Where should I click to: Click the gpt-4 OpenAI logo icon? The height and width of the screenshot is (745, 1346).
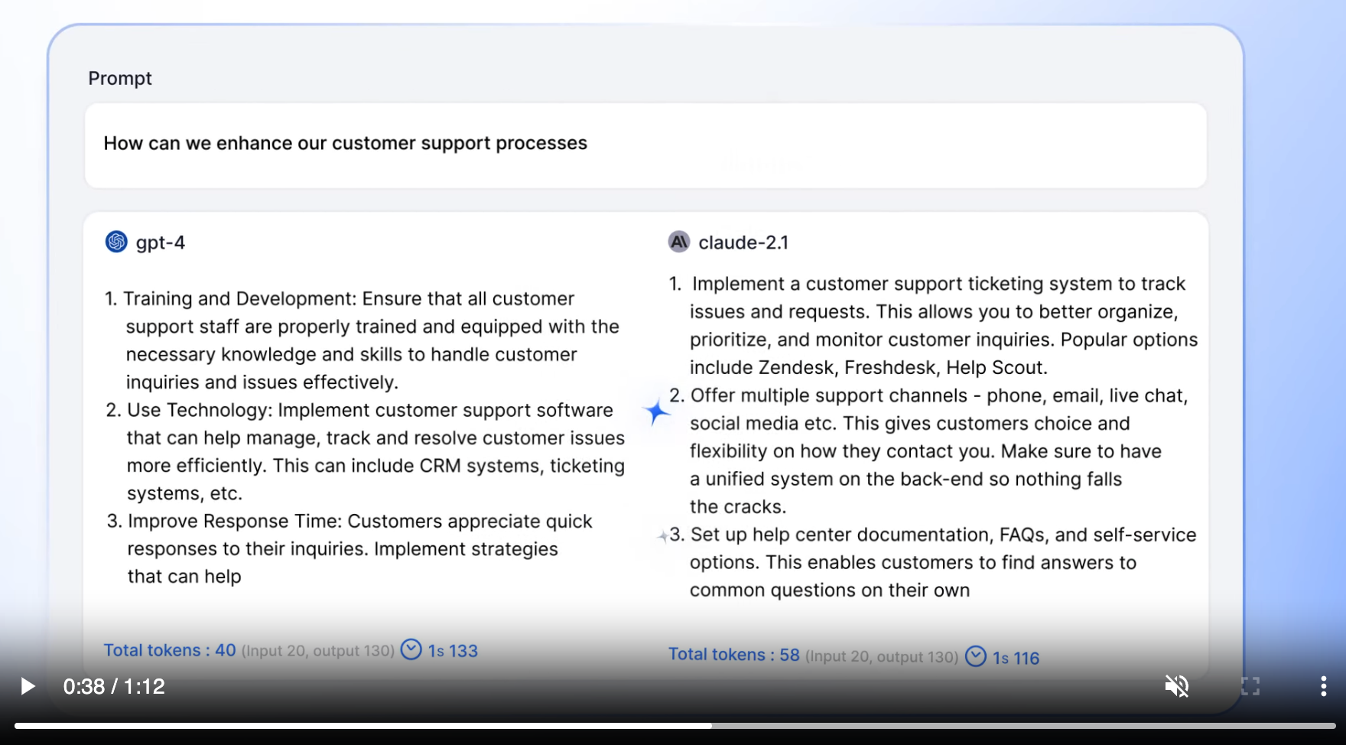(116, 242)
